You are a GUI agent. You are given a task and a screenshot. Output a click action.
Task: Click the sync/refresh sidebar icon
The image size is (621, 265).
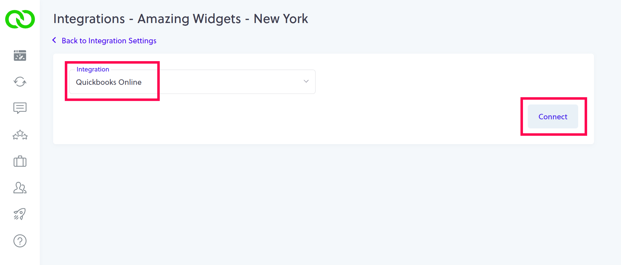20,82
